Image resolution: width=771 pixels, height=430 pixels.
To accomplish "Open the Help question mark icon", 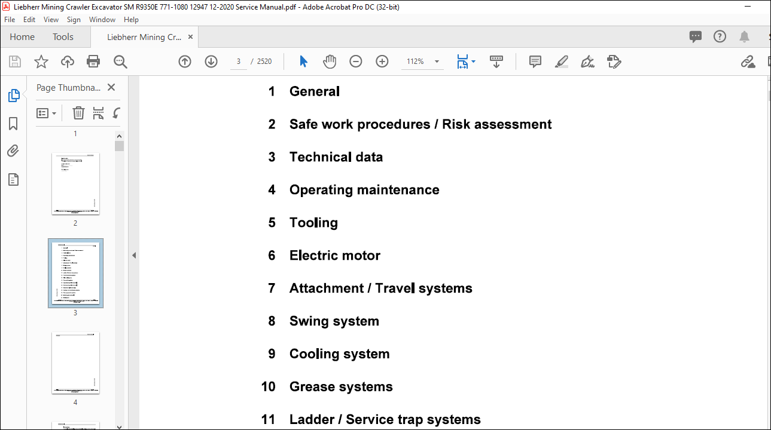I will pyautogui.click(x=720, y=36).
